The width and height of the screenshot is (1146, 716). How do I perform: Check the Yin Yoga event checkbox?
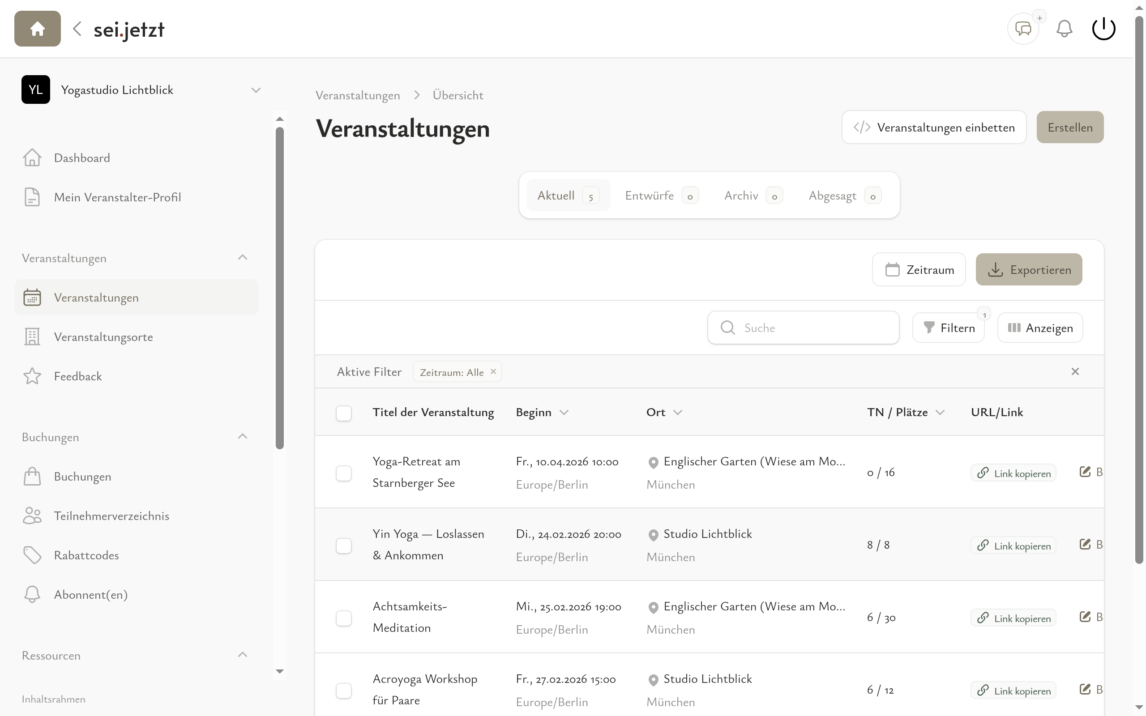pos(344,546)
